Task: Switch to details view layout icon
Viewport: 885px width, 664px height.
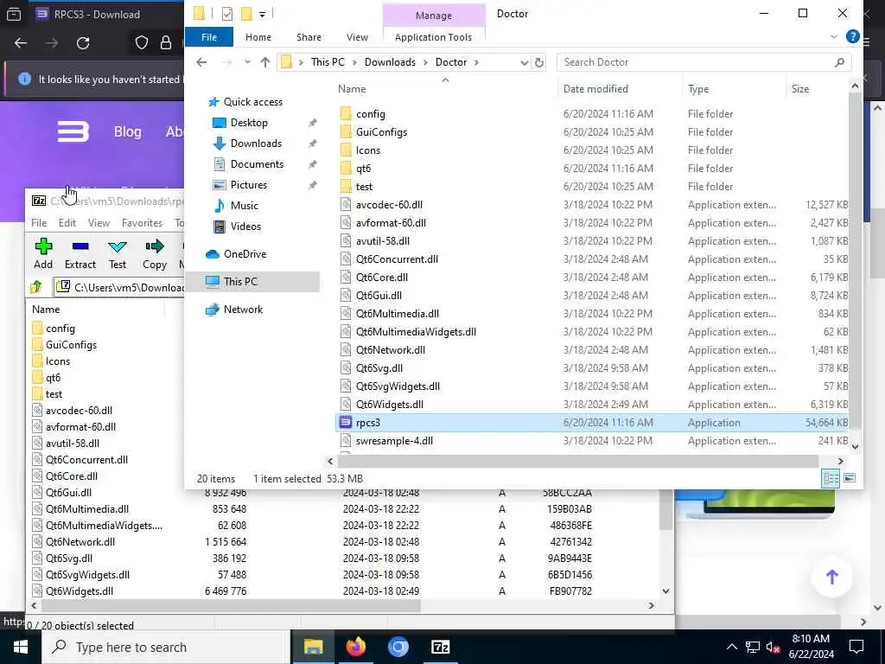Action: (831, 479)
